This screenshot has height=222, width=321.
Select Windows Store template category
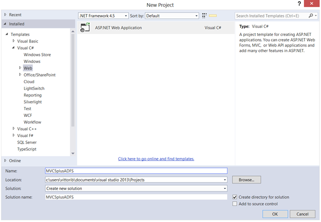(37, 54)
